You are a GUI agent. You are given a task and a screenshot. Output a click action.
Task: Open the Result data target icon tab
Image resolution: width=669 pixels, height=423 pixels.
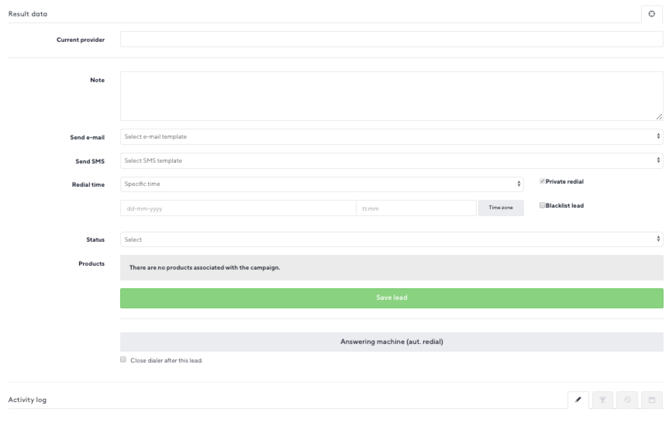pyautogui.click(x=652, y=14)
